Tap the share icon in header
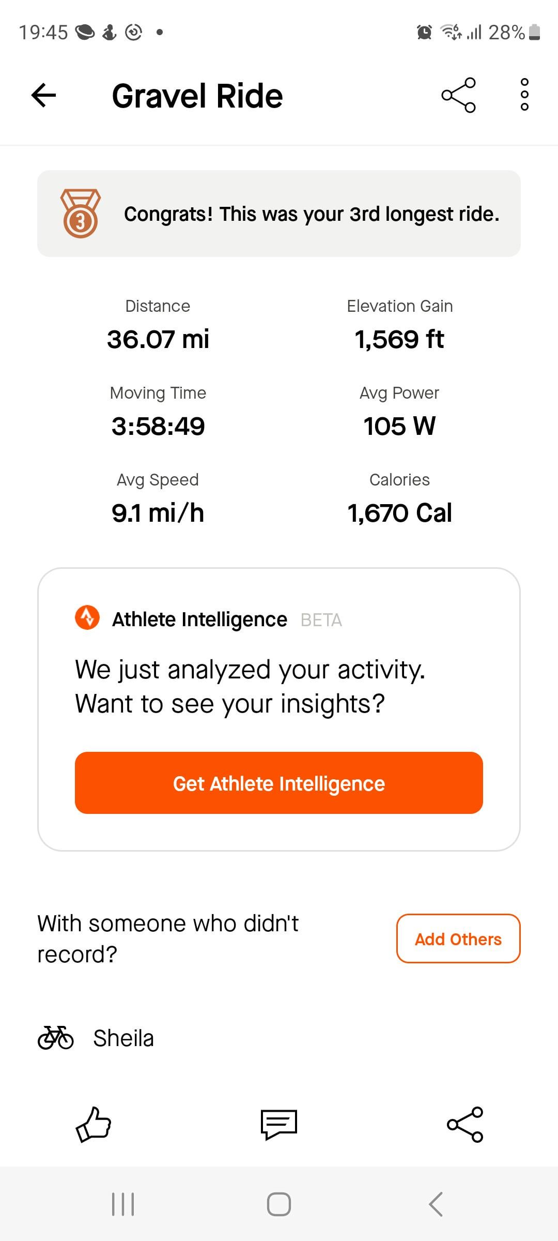The height and width of the screenshot is (1241, 558). 458,95
